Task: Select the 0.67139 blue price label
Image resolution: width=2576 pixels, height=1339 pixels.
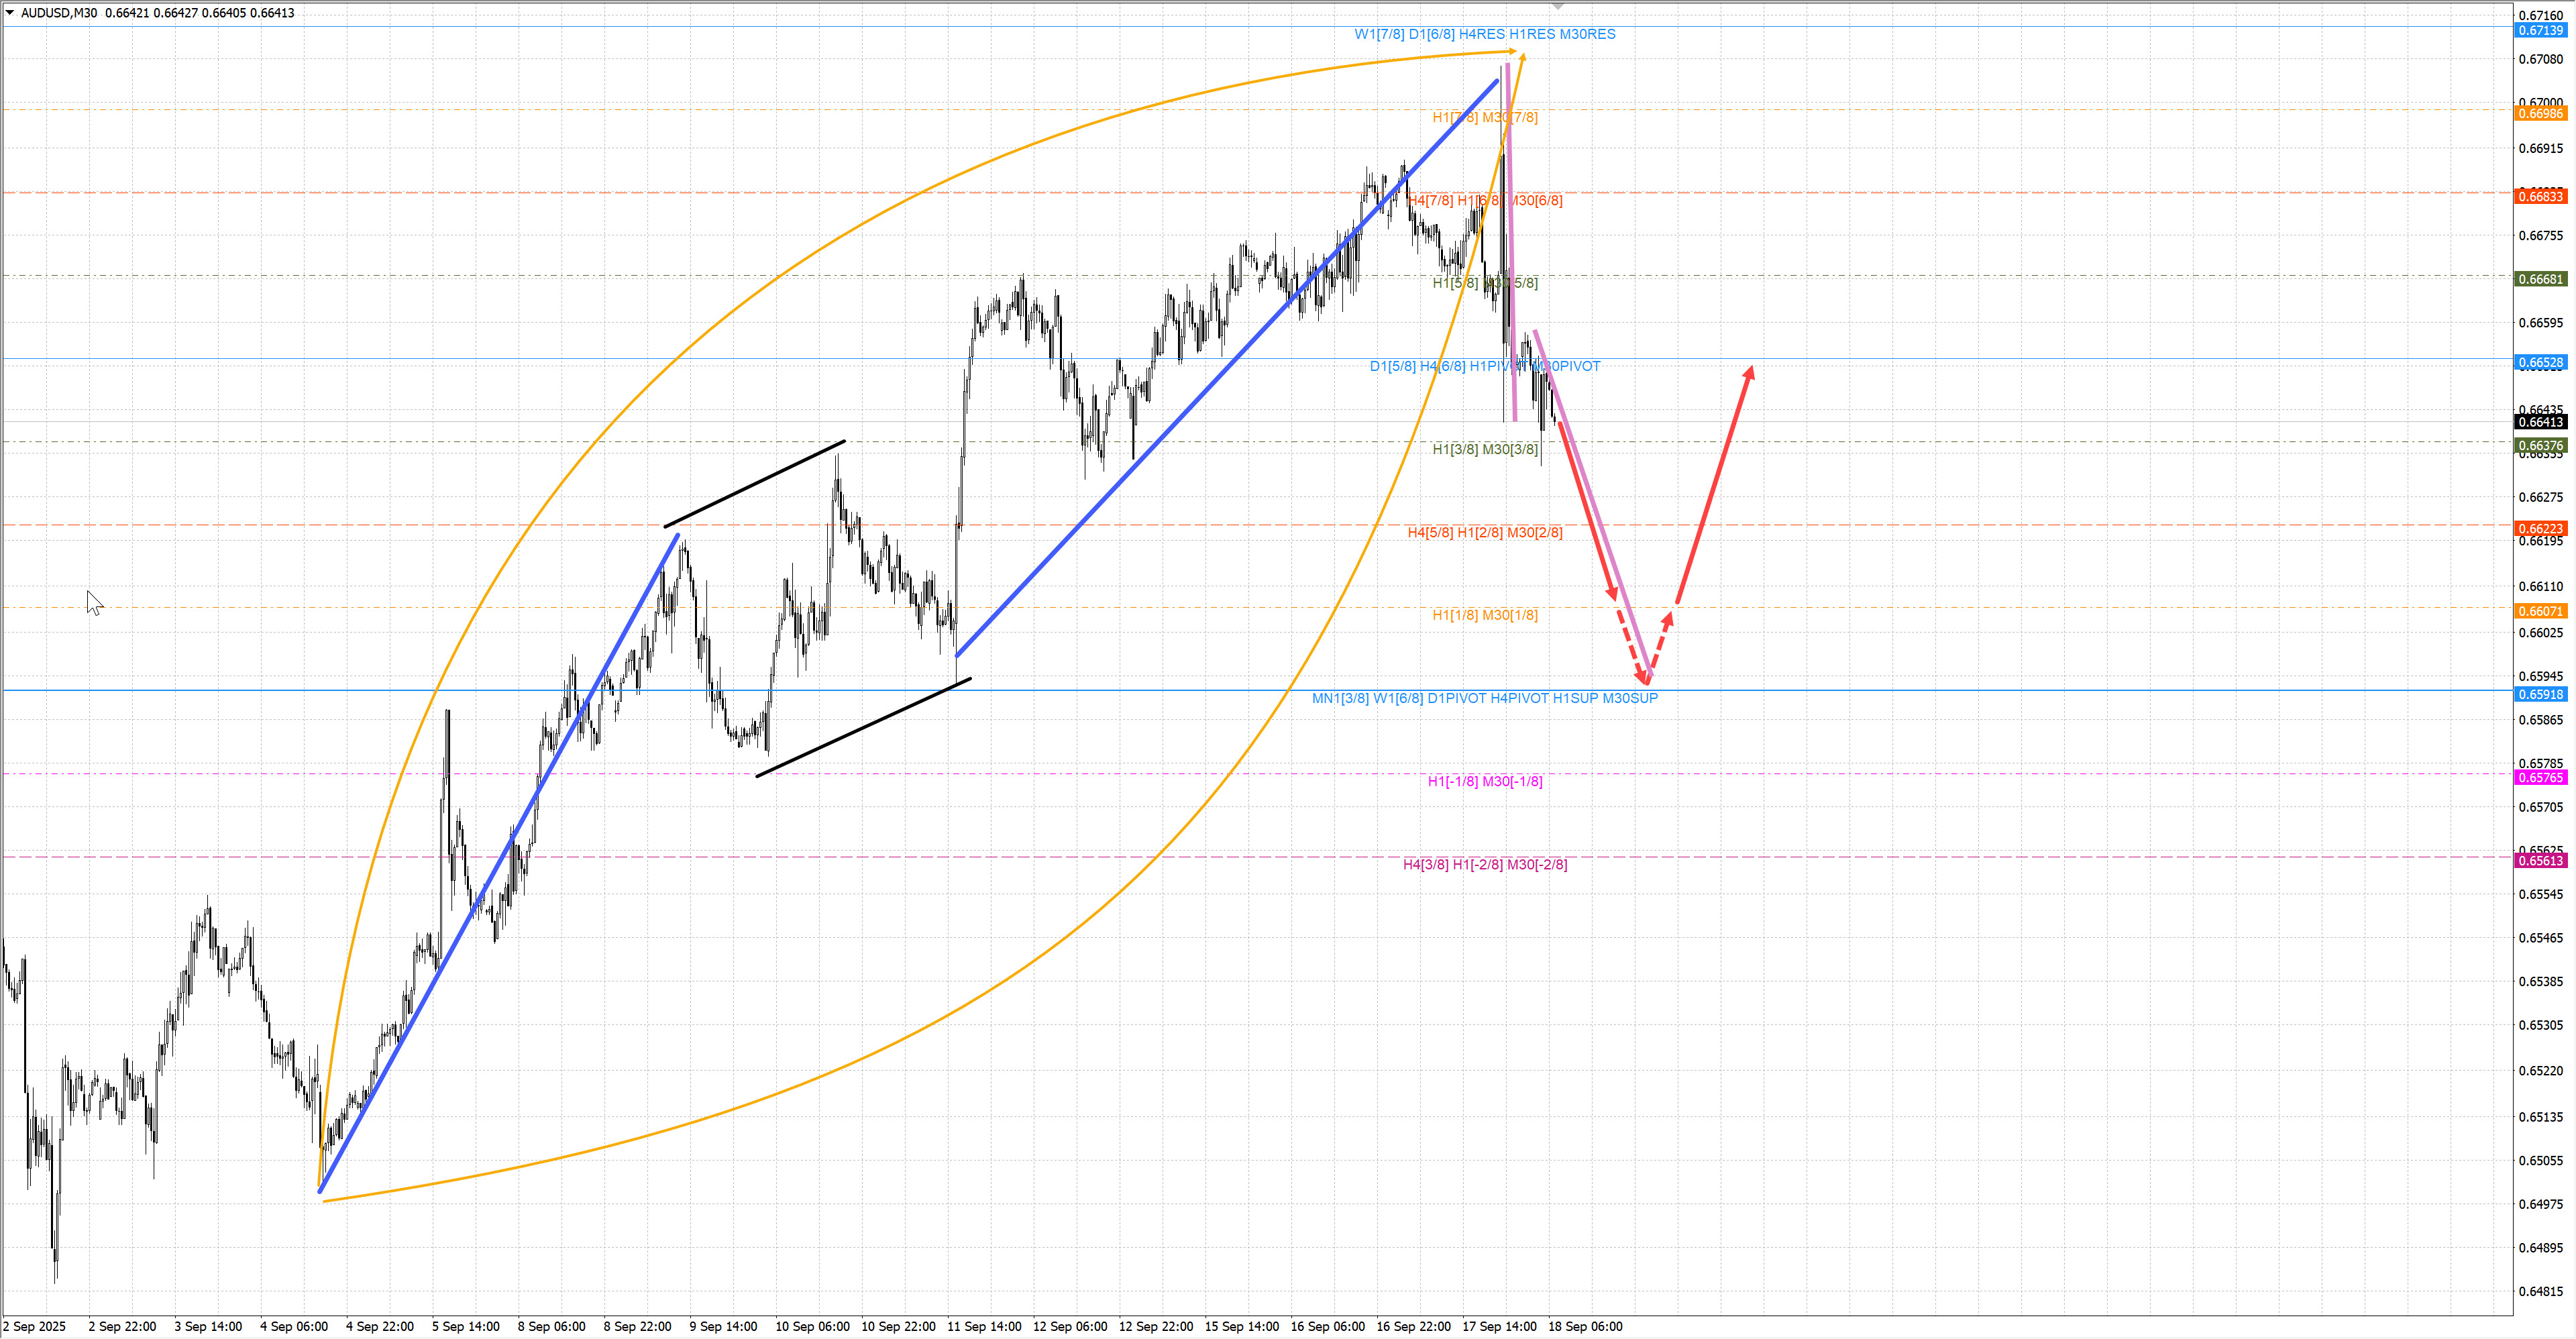Action: pyautogui.click(x=2540, y=31)
